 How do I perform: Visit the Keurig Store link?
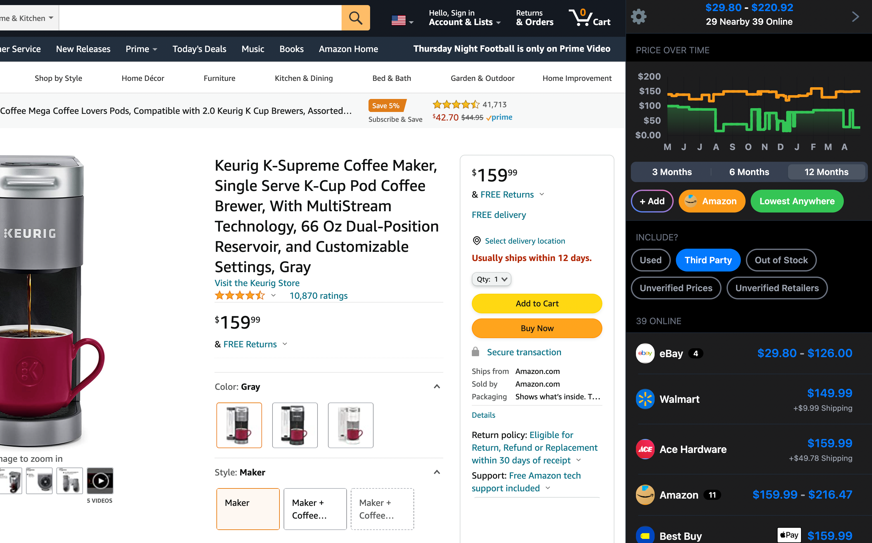click(257, 283)
